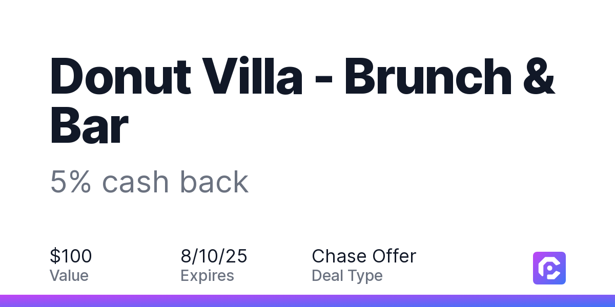Select the 5% cash back subtitle

149,182
